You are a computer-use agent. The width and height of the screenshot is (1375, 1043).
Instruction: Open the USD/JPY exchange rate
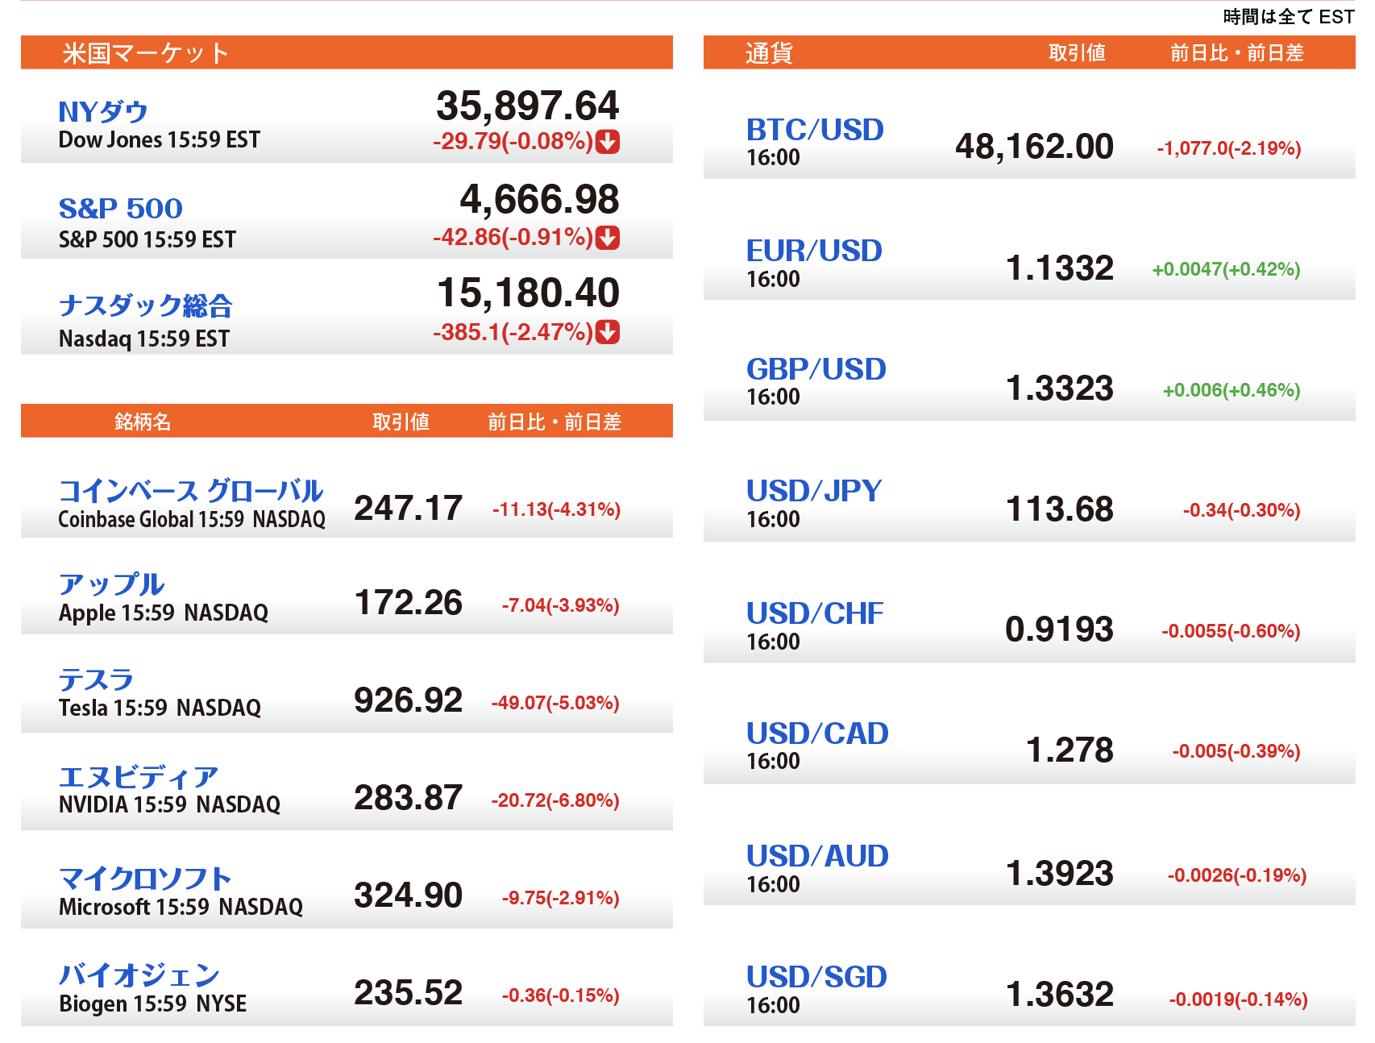pos(814,490)
